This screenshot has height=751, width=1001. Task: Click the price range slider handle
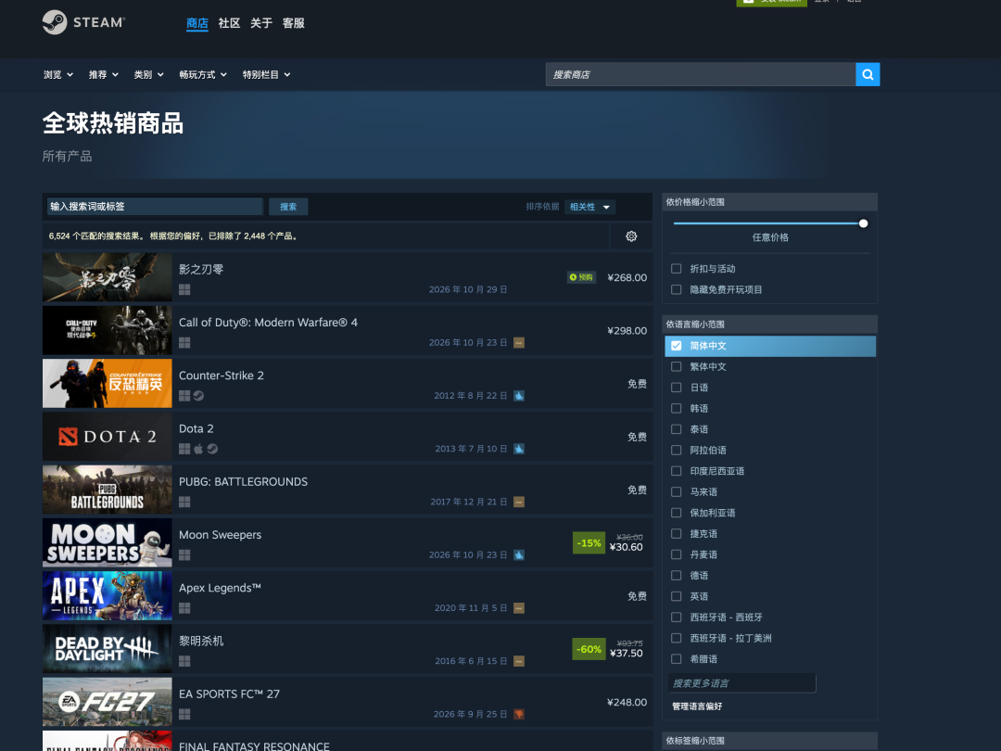point(863,223)
